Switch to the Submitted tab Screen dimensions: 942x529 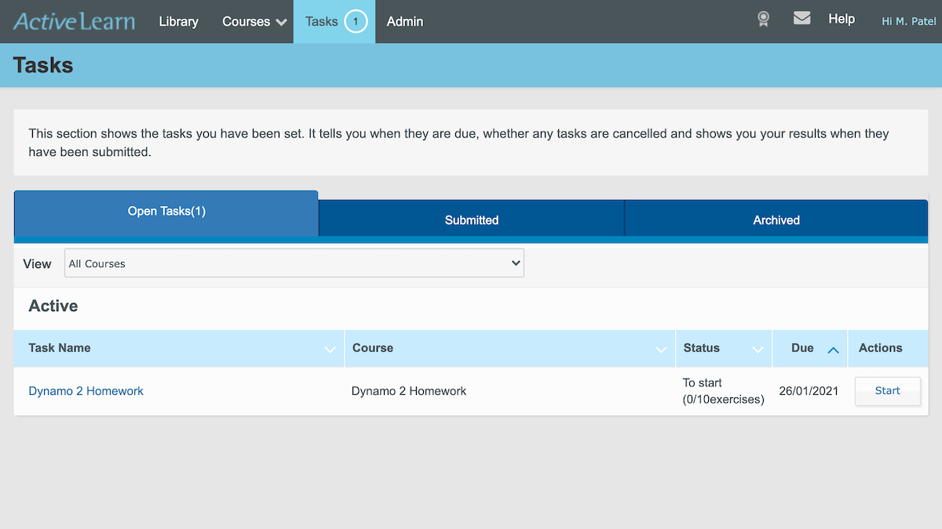coord(471,219)
